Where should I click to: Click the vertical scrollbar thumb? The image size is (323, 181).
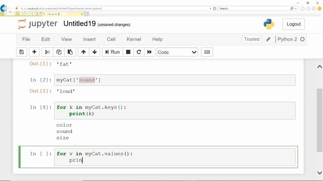(319, 120)
